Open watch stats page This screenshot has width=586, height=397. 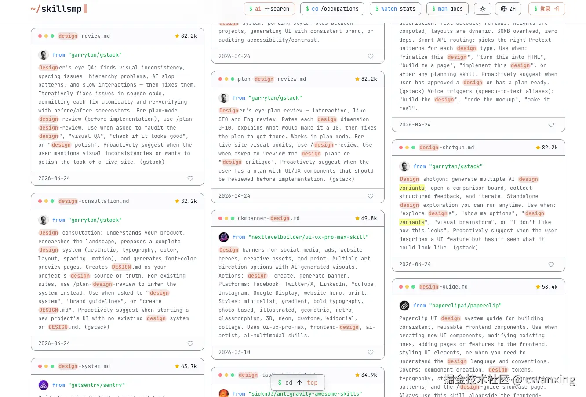point(395,9)
